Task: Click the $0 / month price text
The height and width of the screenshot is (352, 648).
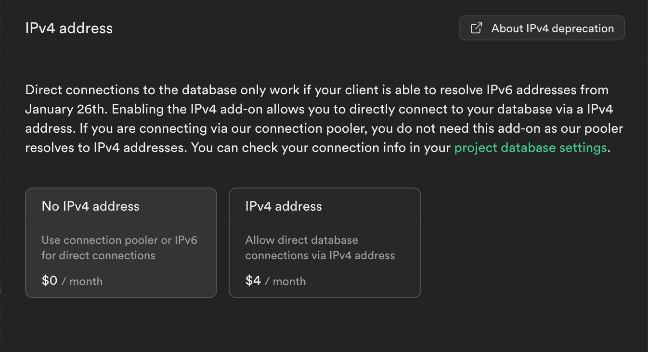Action: pyautogui.click(x=72, y=281)
